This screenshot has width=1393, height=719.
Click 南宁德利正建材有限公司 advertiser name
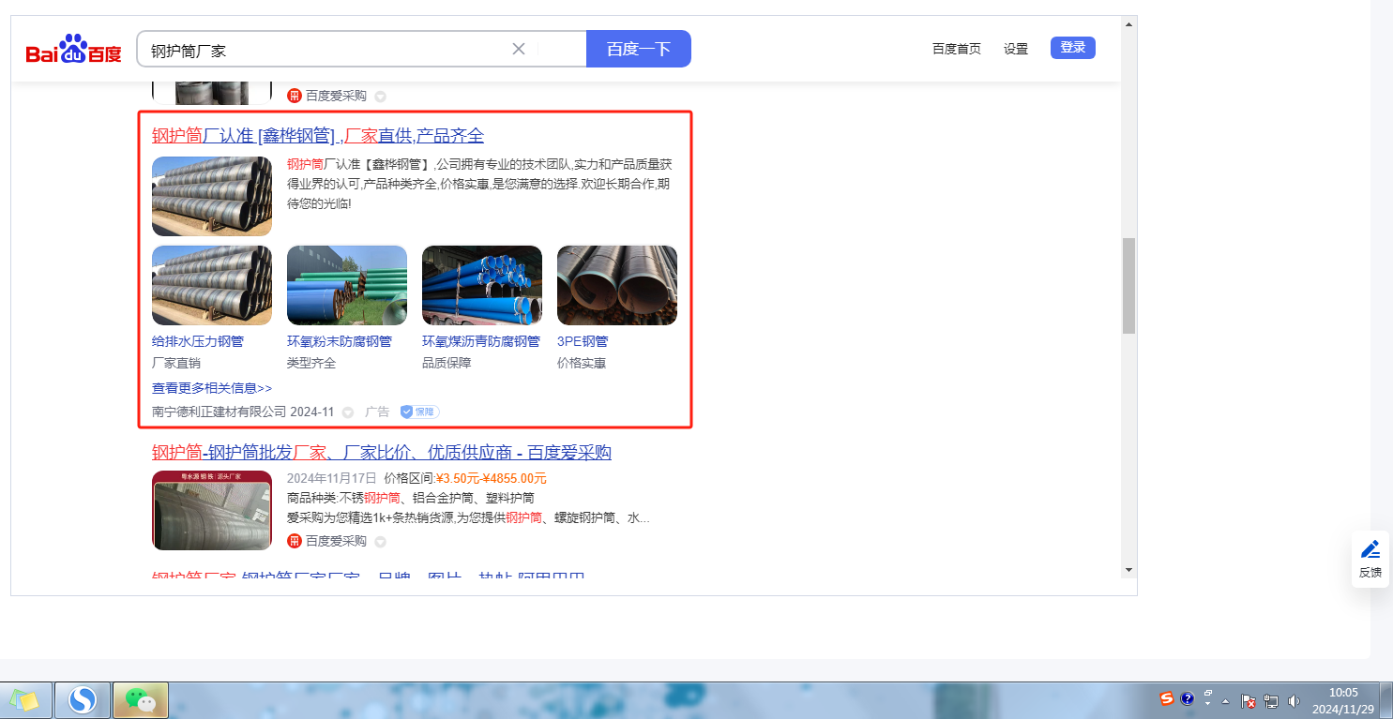coord(220,412)
